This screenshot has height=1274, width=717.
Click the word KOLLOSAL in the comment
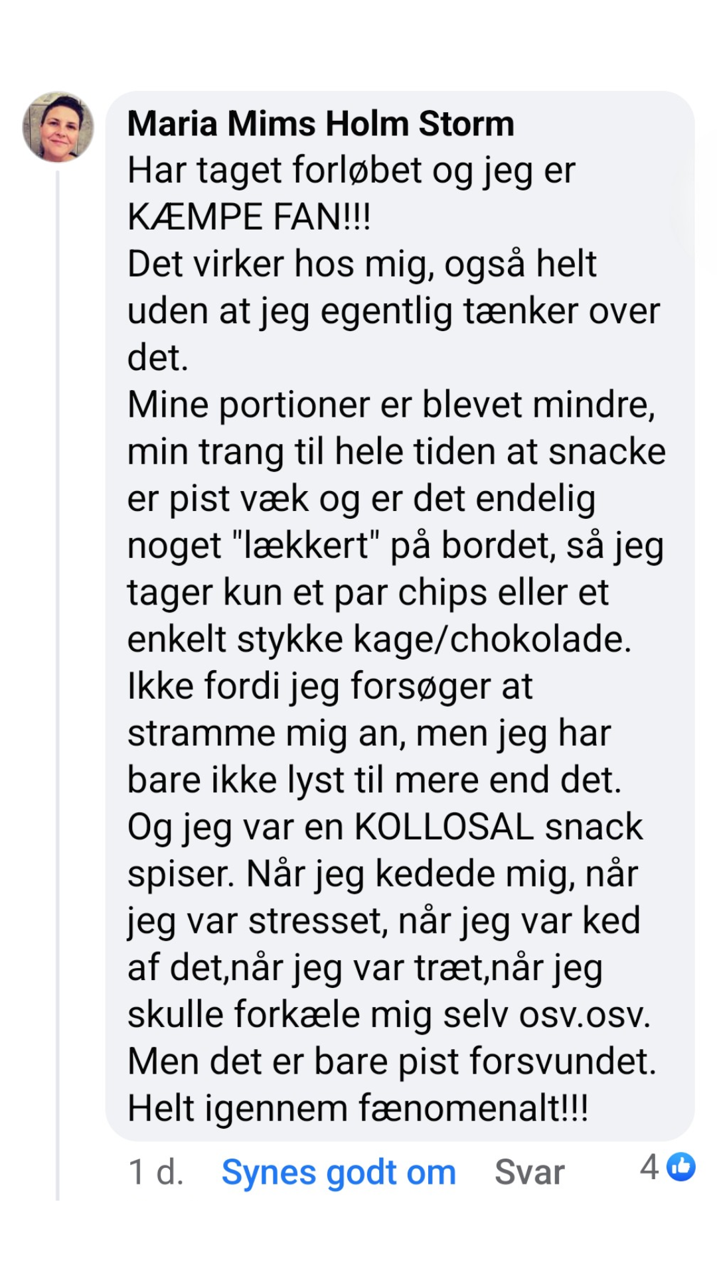point(444,827)
